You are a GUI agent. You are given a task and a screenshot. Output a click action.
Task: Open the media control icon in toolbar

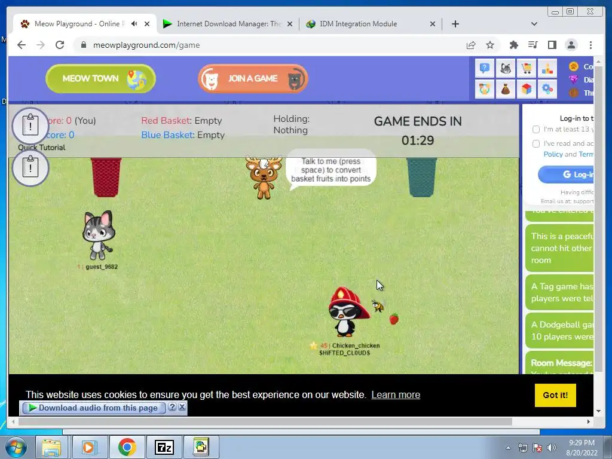(x=533, y=45)
